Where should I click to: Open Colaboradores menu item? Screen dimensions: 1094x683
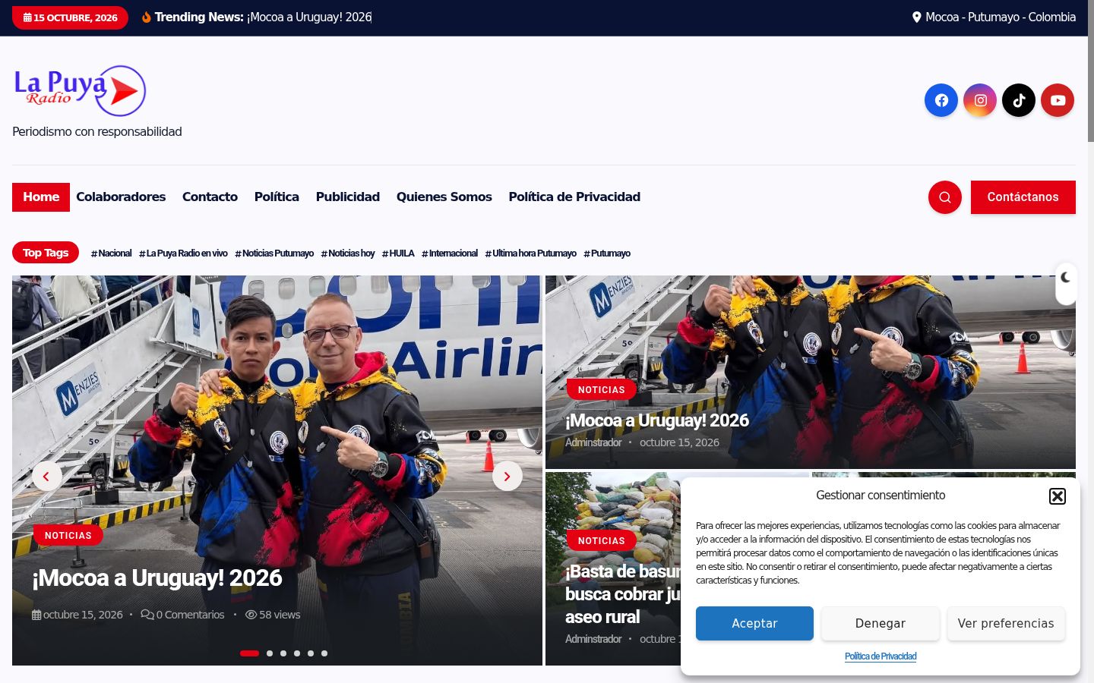pyautogui.click(x=121, y=197)
